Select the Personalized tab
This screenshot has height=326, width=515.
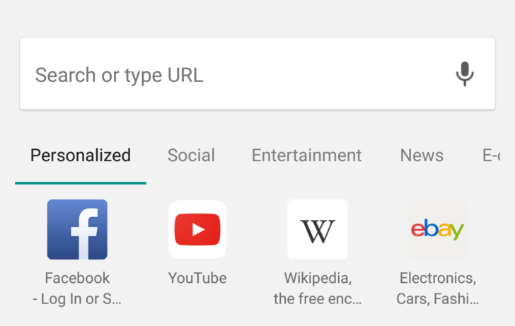(x=81, y=156)
